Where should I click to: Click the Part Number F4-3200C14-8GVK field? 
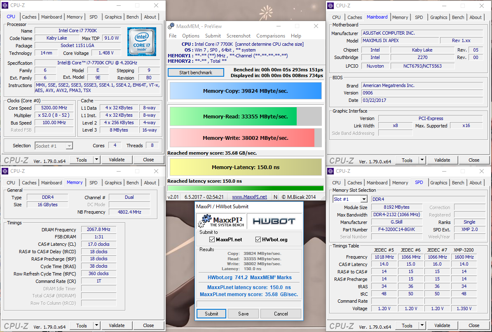click(396, 229)
